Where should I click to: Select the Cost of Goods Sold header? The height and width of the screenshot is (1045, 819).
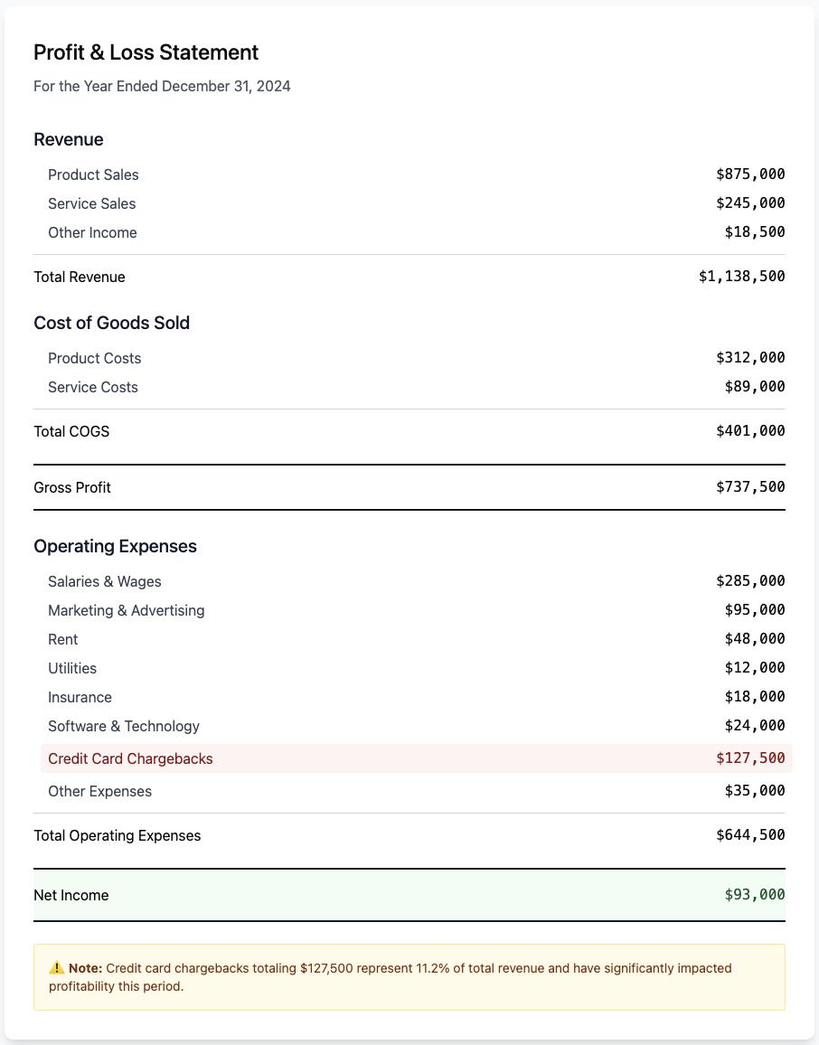[x=111, y=322]
